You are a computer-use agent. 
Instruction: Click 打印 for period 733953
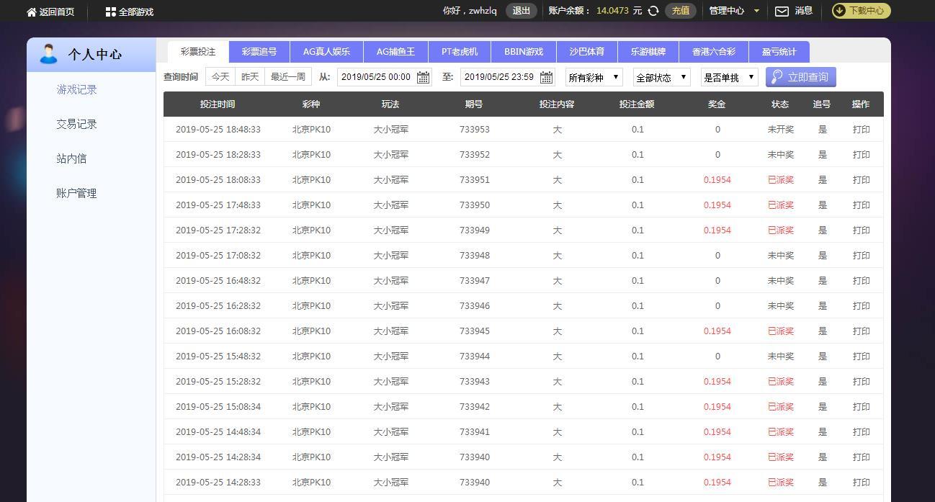[861, 130]
